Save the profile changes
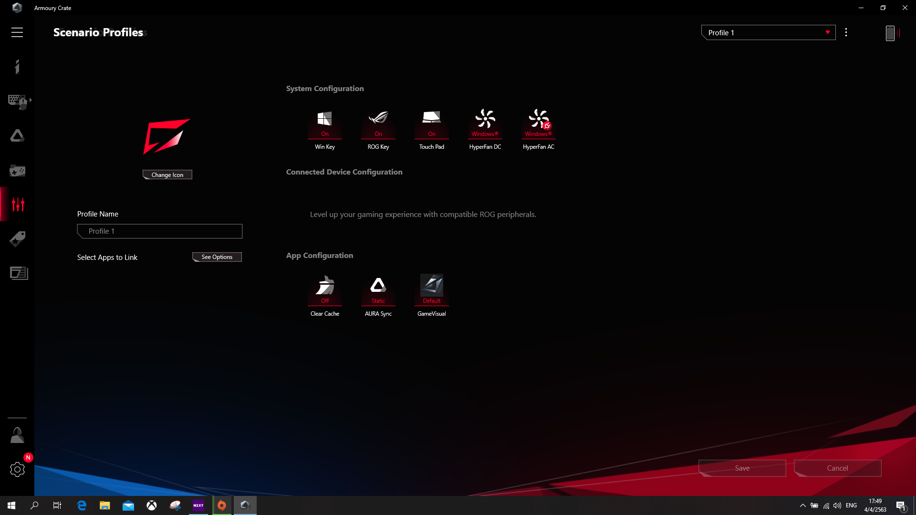This screenshot has height=515, width=916. coord(742,468)
